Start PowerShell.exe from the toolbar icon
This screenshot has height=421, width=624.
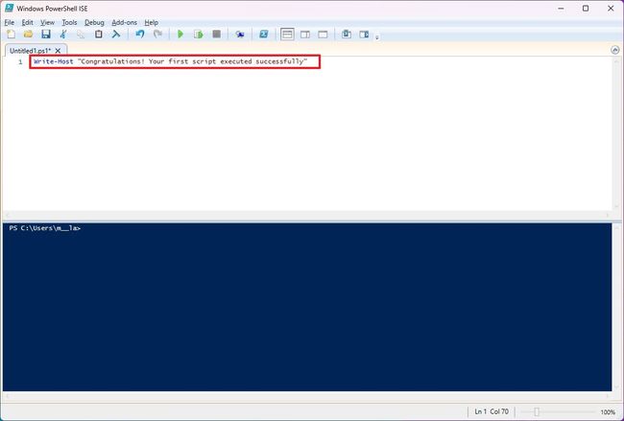[x=263, y=35]
